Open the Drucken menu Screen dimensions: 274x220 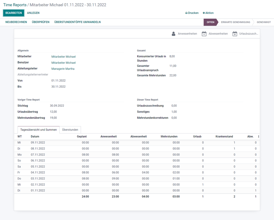pyautogui.click(x=192, y=13)
